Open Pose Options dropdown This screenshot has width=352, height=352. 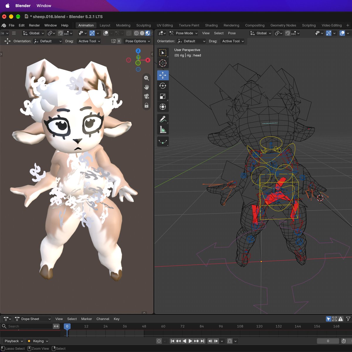click(138, 41)
